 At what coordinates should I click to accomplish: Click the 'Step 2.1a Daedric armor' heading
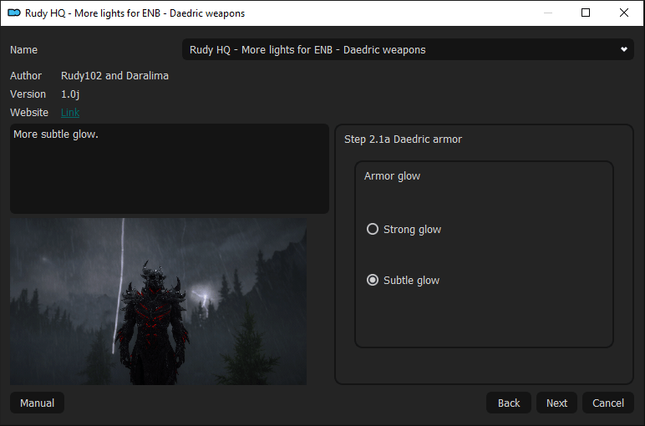coord(403,139)
